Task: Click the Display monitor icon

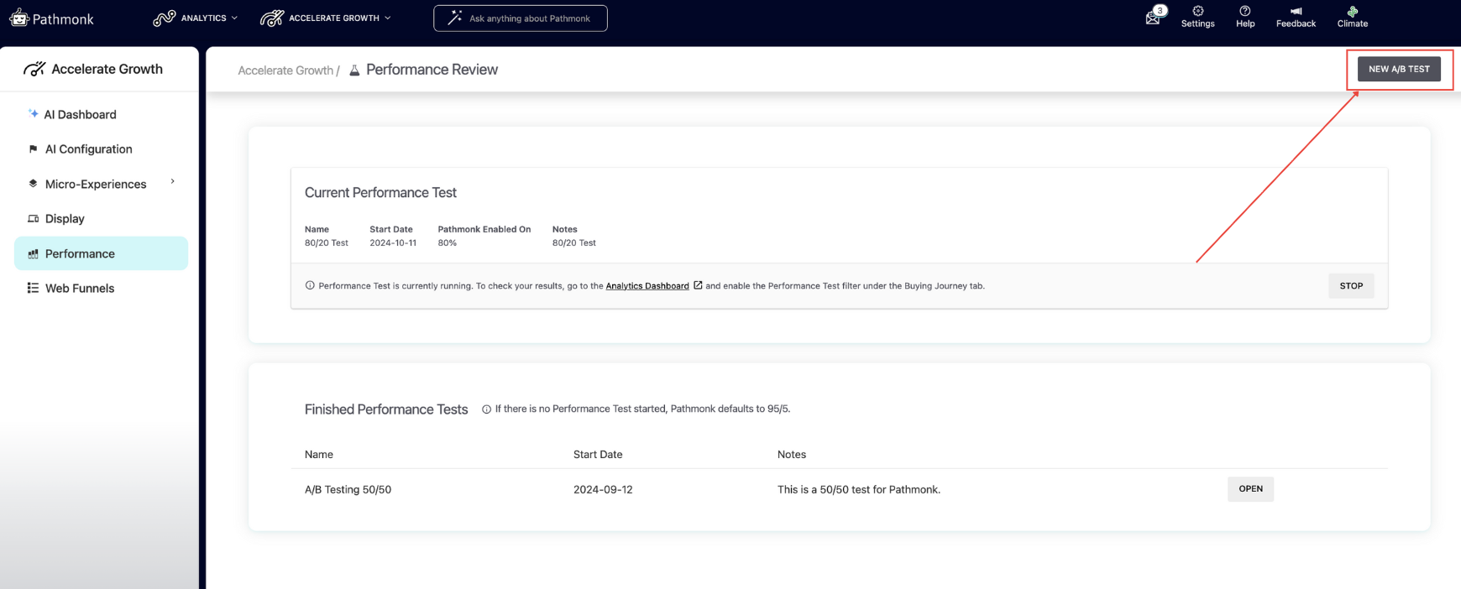Action: click(33, 219)
